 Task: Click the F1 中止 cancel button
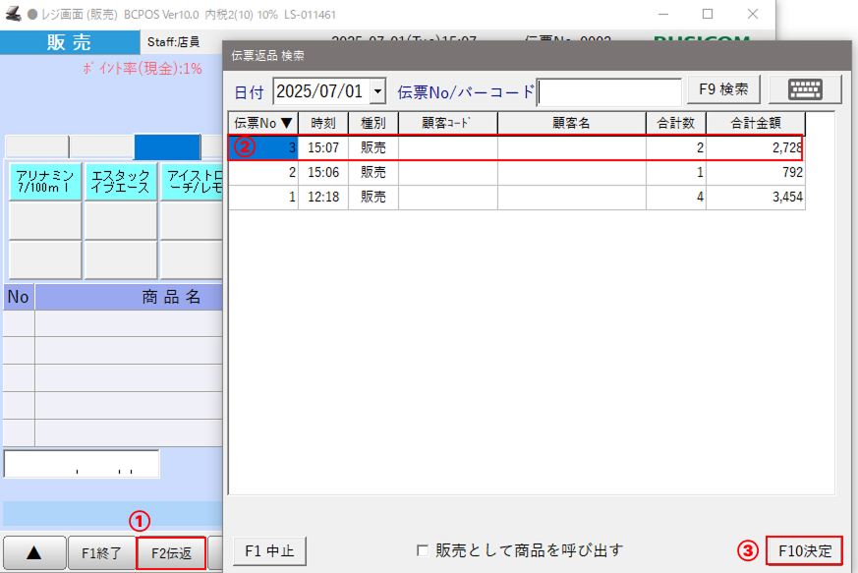[270, 550]
